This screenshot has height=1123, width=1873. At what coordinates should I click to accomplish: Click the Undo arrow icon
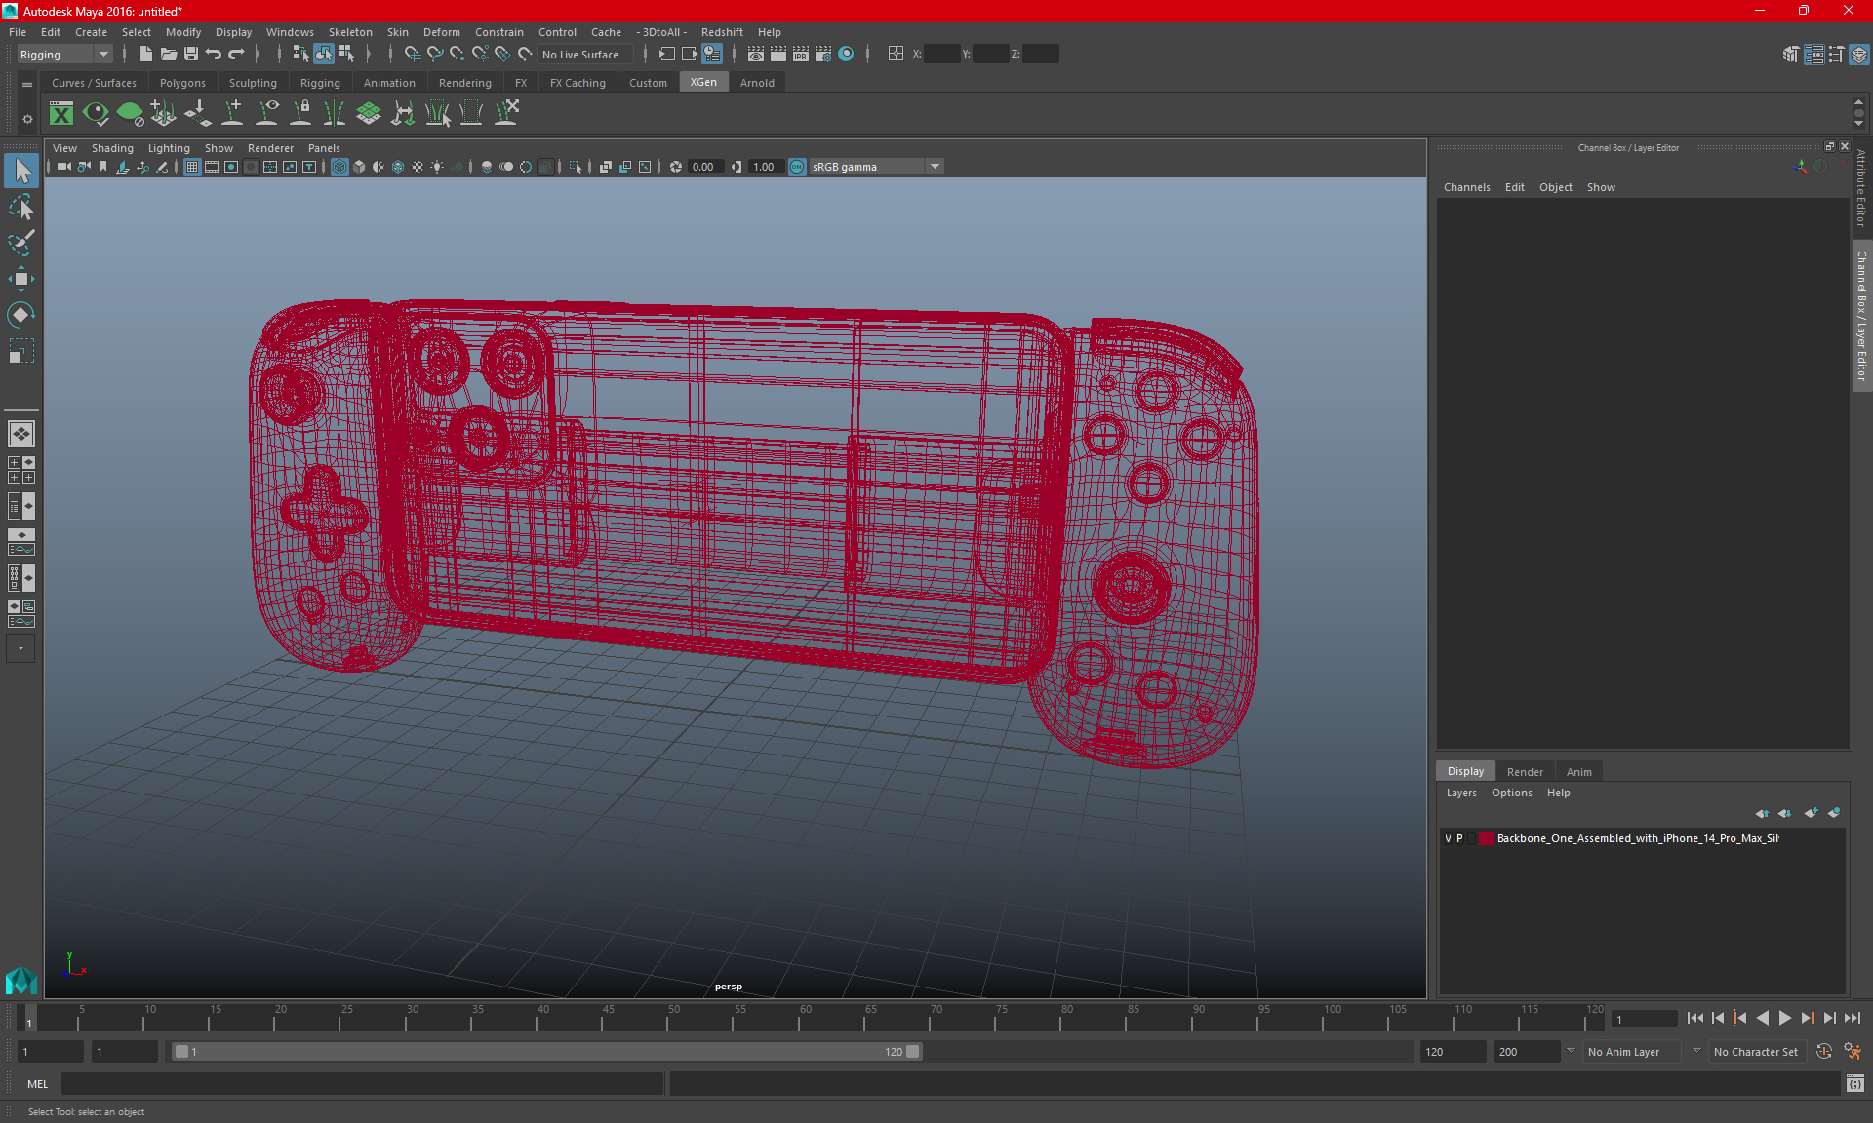[x=214, y=55]
